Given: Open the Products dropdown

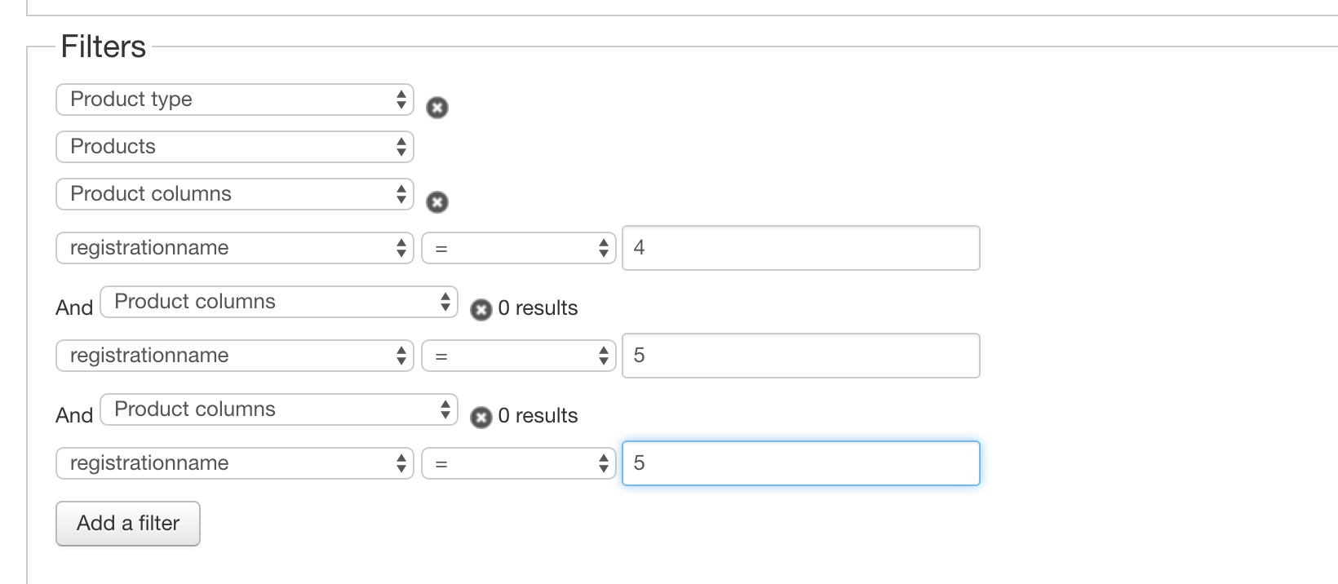Looking at the screenshot, I should [x=234, y=147].
